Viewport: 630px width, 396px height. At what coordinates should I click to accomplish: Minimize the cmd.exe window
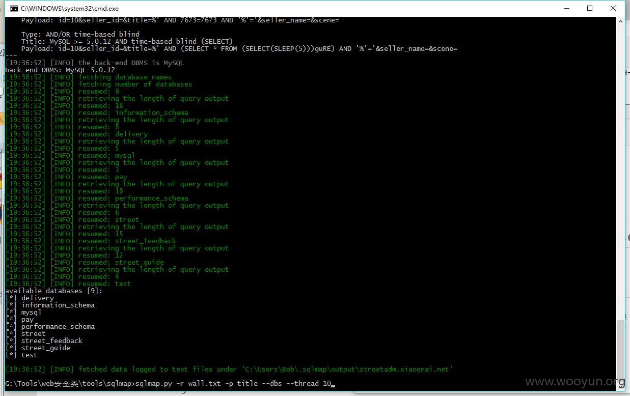tap(566, 8)
